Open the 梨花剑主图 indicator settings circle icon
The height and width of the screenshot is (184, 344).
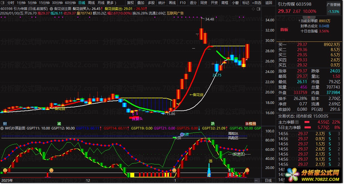(x=51, y=9)
